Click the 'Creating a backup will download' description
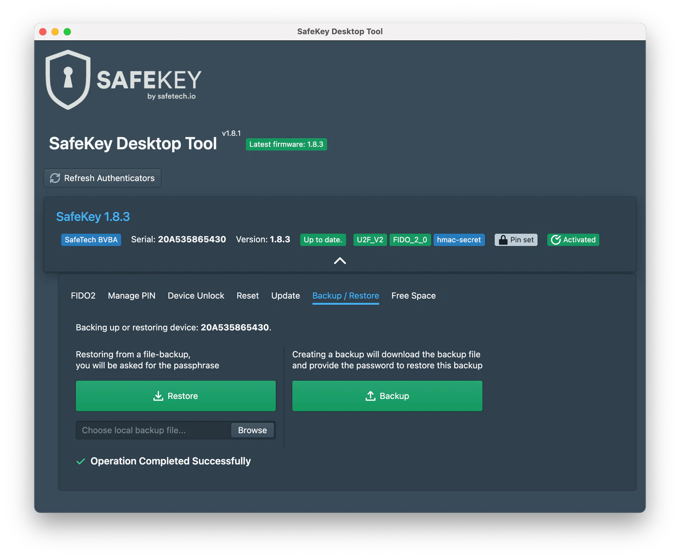 pos(387,360)
